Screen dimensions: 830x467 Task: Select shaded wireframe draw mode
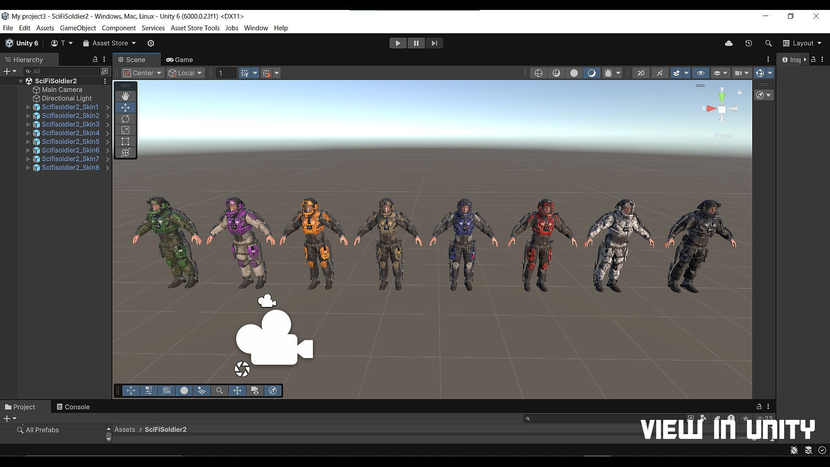click(x=556, y=73)
